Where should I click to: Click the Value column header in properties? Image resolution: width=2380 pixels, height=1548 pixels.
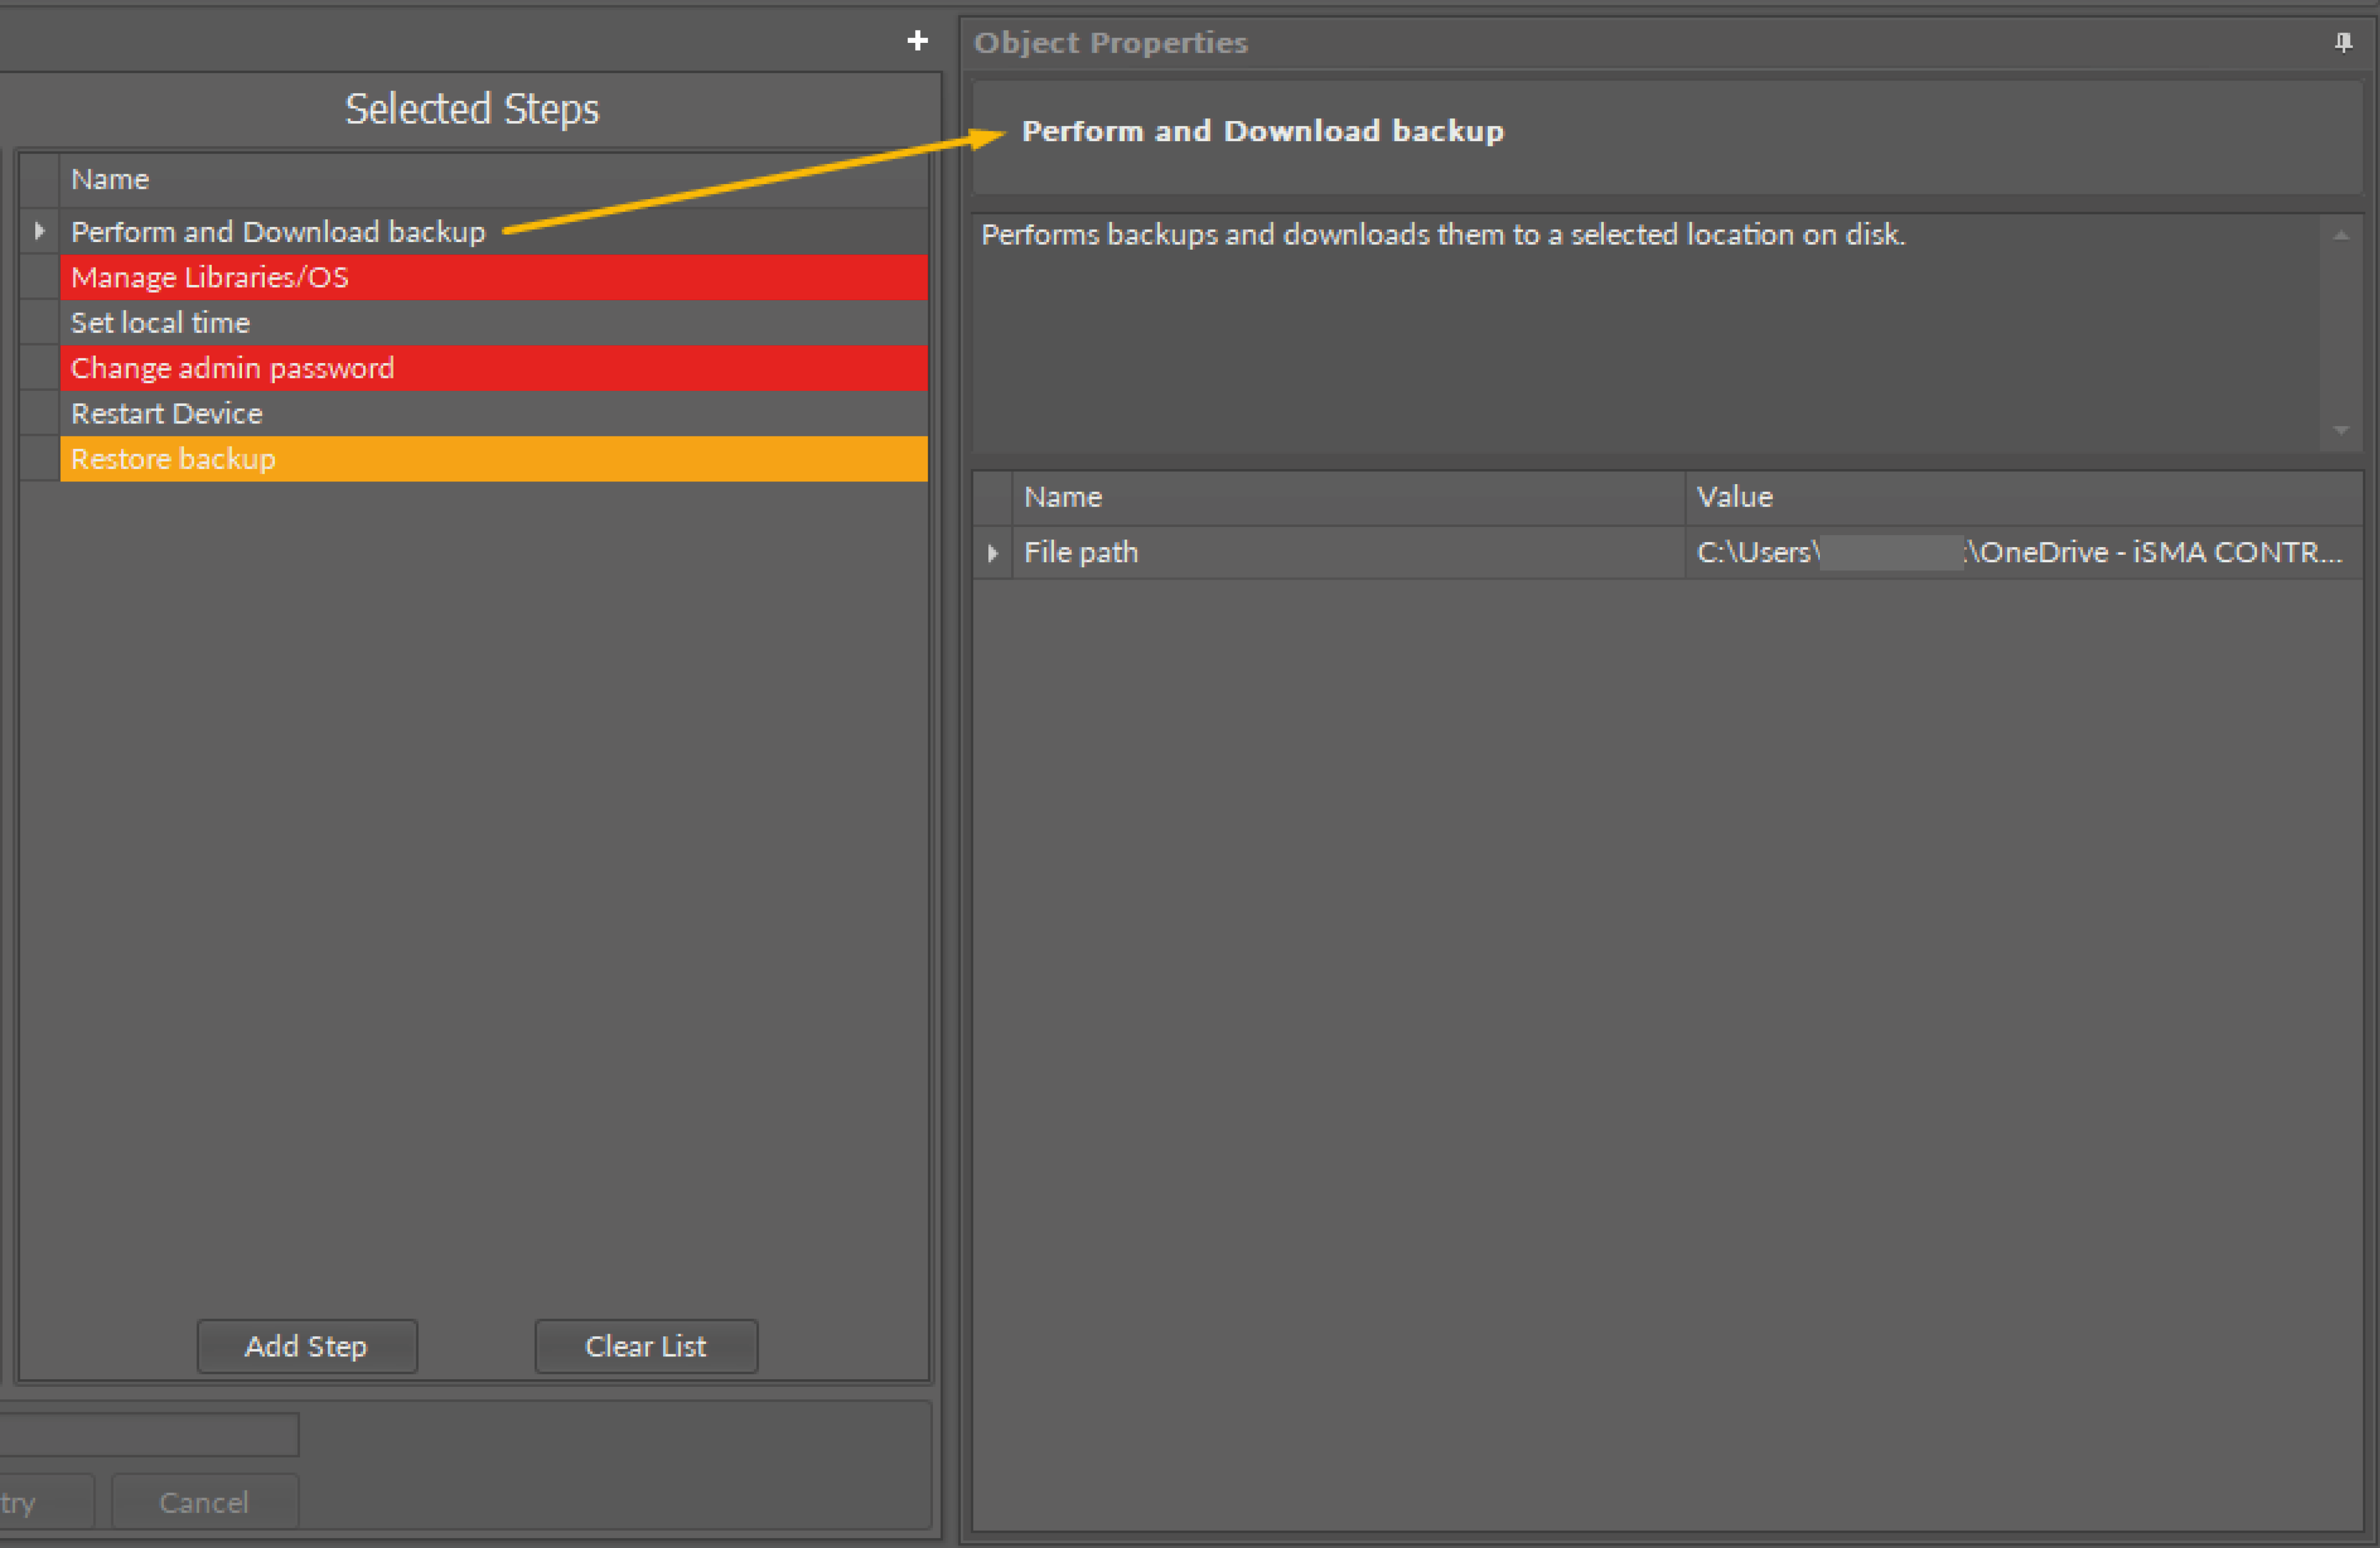1735,497
